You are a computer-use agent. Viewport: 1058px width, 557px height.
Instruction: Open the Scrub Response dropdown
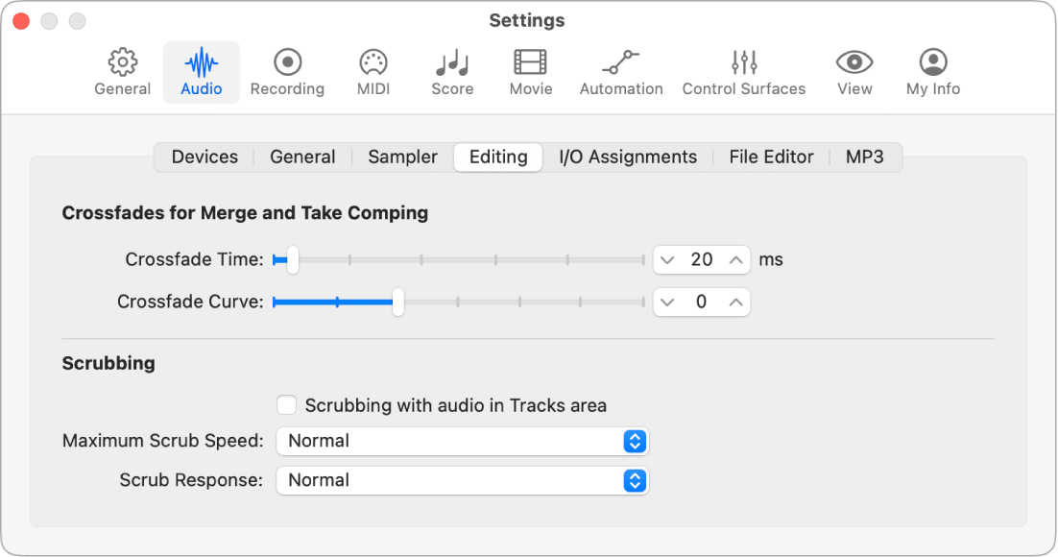click(x=463, y=480)
